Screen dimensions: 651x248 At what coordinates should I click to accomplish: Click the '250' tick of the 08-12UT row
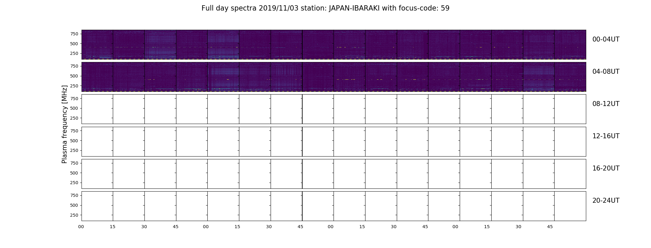click(74, 118)
